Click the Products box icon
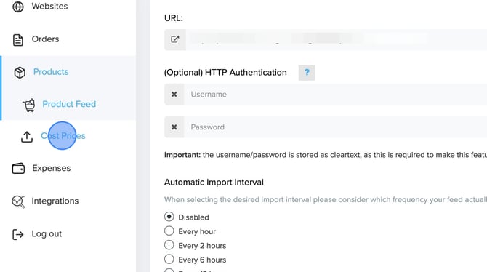Screen dimensions: 487x272 pos(20,73)
